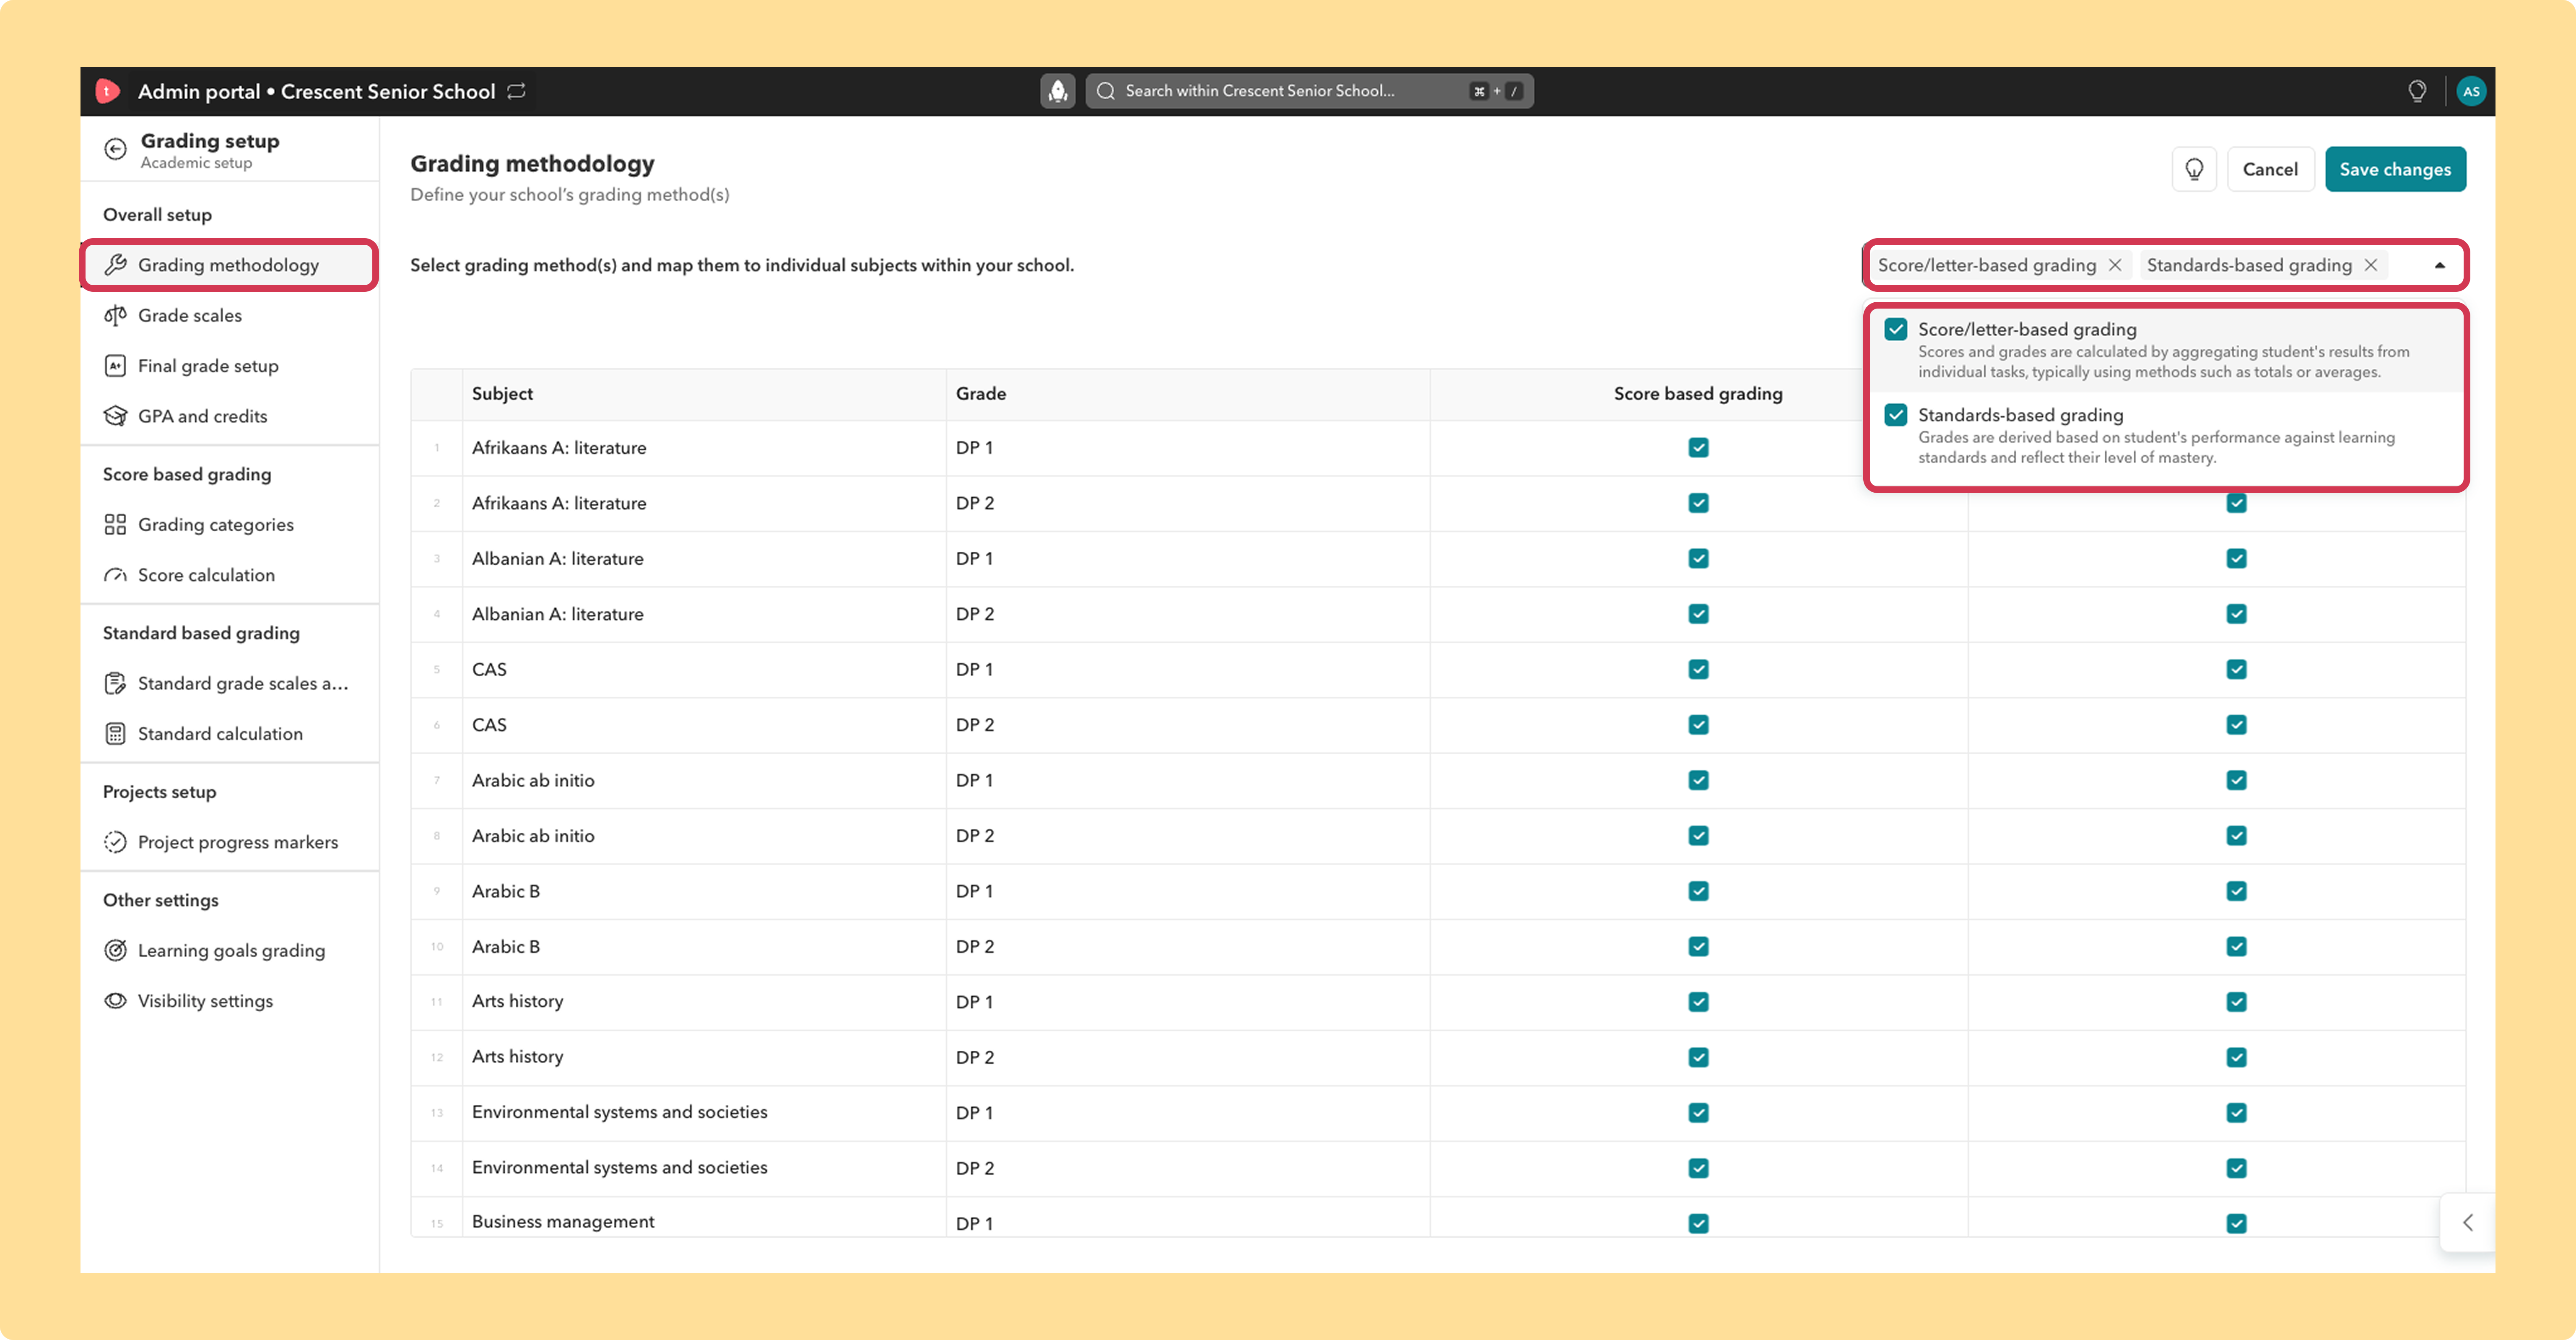Uncheck Standards-based grading in the dropdown

point(1896,415)
